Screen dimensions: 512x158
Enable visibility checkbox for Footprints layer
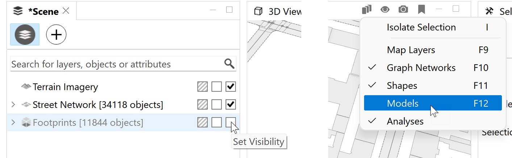point(230,123)
